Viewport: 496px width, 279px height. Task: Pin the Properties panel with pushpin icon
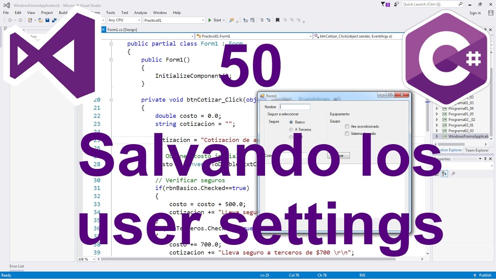coord(485,159)
